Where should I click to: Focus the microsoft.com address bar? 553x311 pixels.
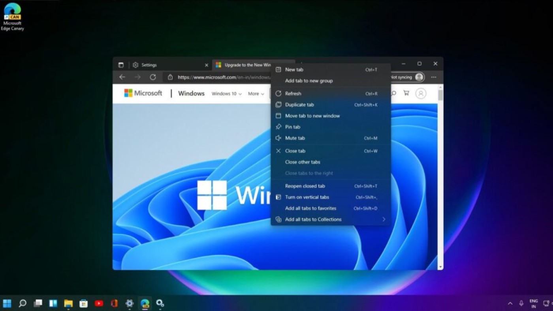(x=224, y=77)
